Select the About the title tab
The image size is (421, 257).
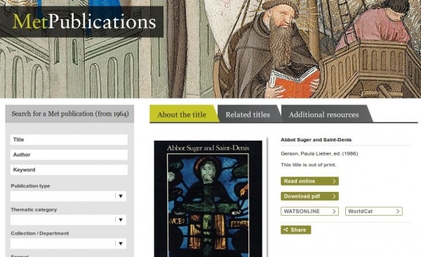click(182, 114)
